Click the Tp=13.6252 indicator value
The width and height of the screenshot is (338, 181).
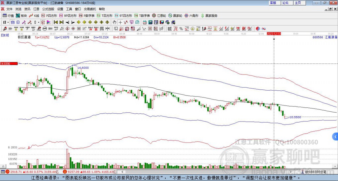point(42,37)
